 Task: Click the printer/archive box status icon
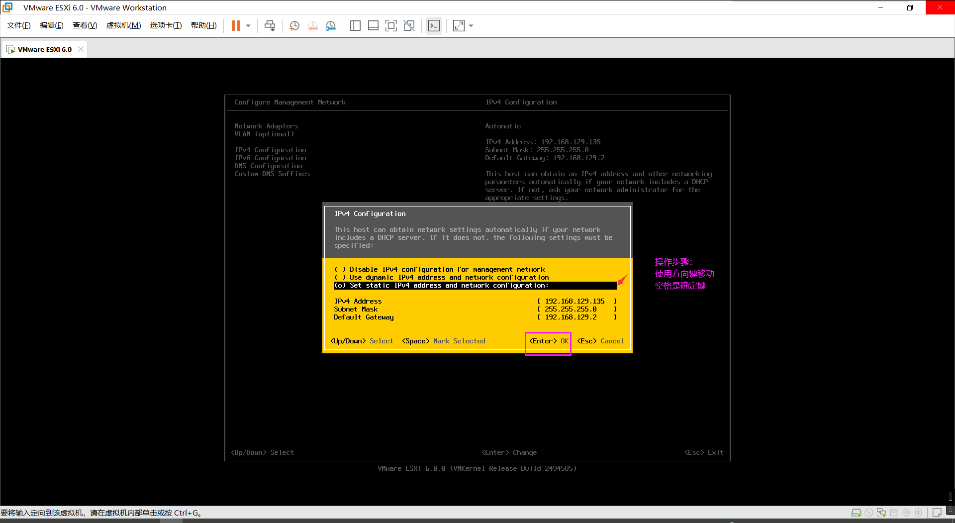coord(894,513)
